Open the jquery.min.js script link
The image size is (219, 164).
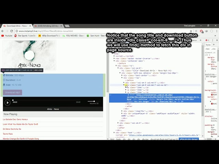point(164,135)
